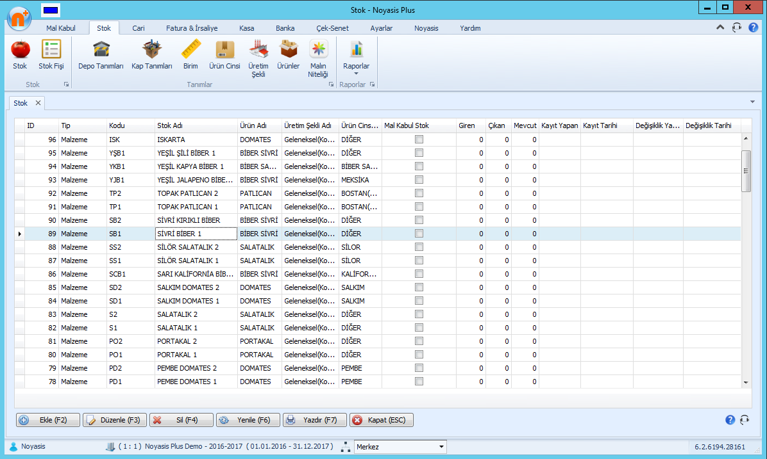Image resolution: width=767 pixels, height=459 pixels.
Task: Click the Noyasis application logo button
Action: pos(20,19)
